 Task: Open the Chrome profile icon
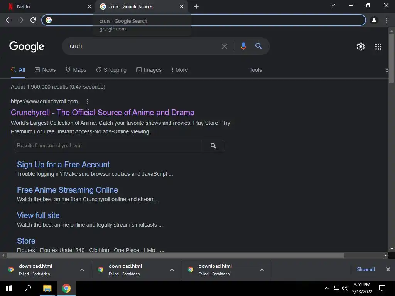point(374,20)
